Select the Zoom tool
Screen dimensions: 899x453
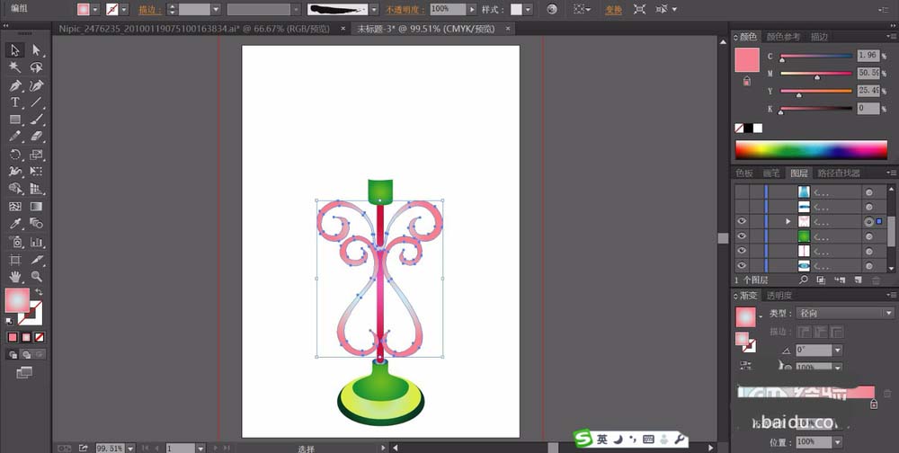(x=36, y=277)
